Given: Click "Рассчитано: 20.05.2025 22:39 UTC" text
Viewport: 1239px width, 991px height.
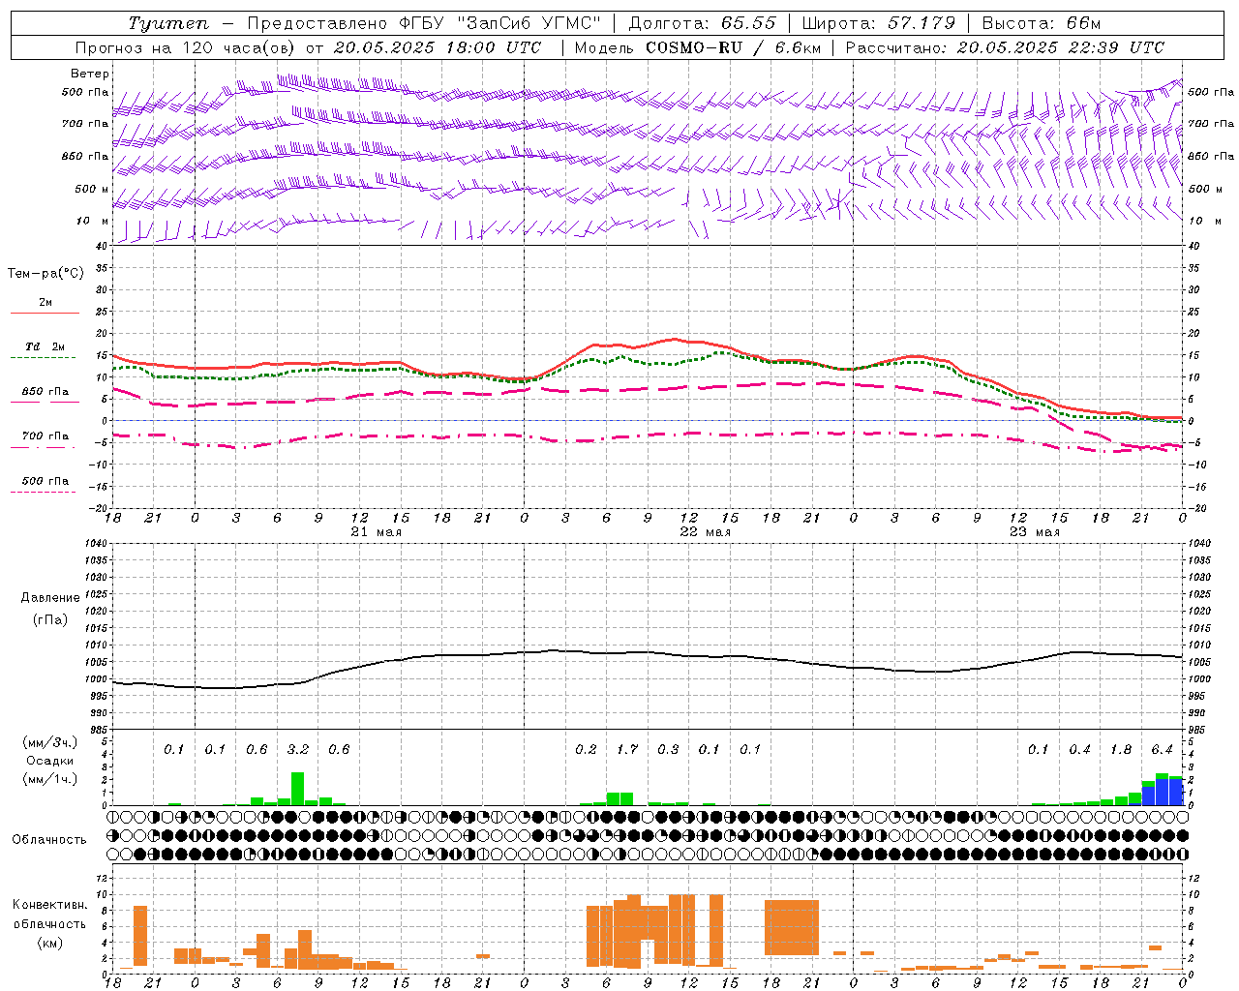Looking at the screenshot, I should click(1005, 47).
